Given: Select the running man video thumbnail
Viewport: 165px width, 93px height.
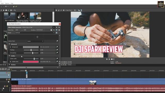Looking at the screenshot, I should point(10,16).
